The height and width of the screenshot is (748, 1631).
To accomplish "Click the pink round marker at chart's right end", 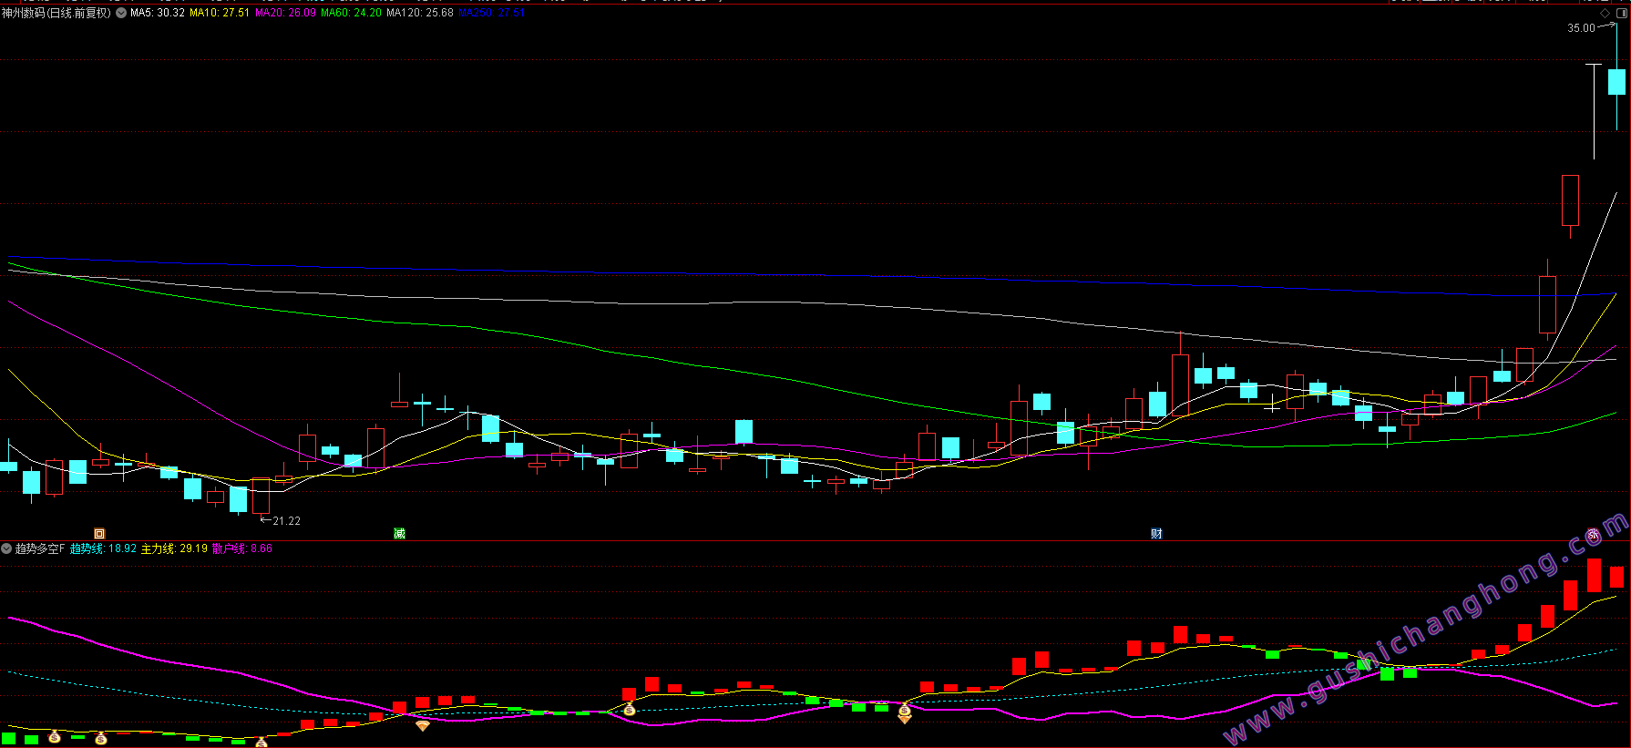I will [x=1593, y=535].
